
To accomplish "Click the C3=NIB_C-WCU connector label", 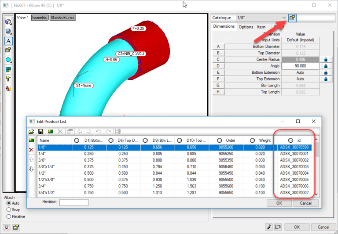I will click(x=131, y=54).
